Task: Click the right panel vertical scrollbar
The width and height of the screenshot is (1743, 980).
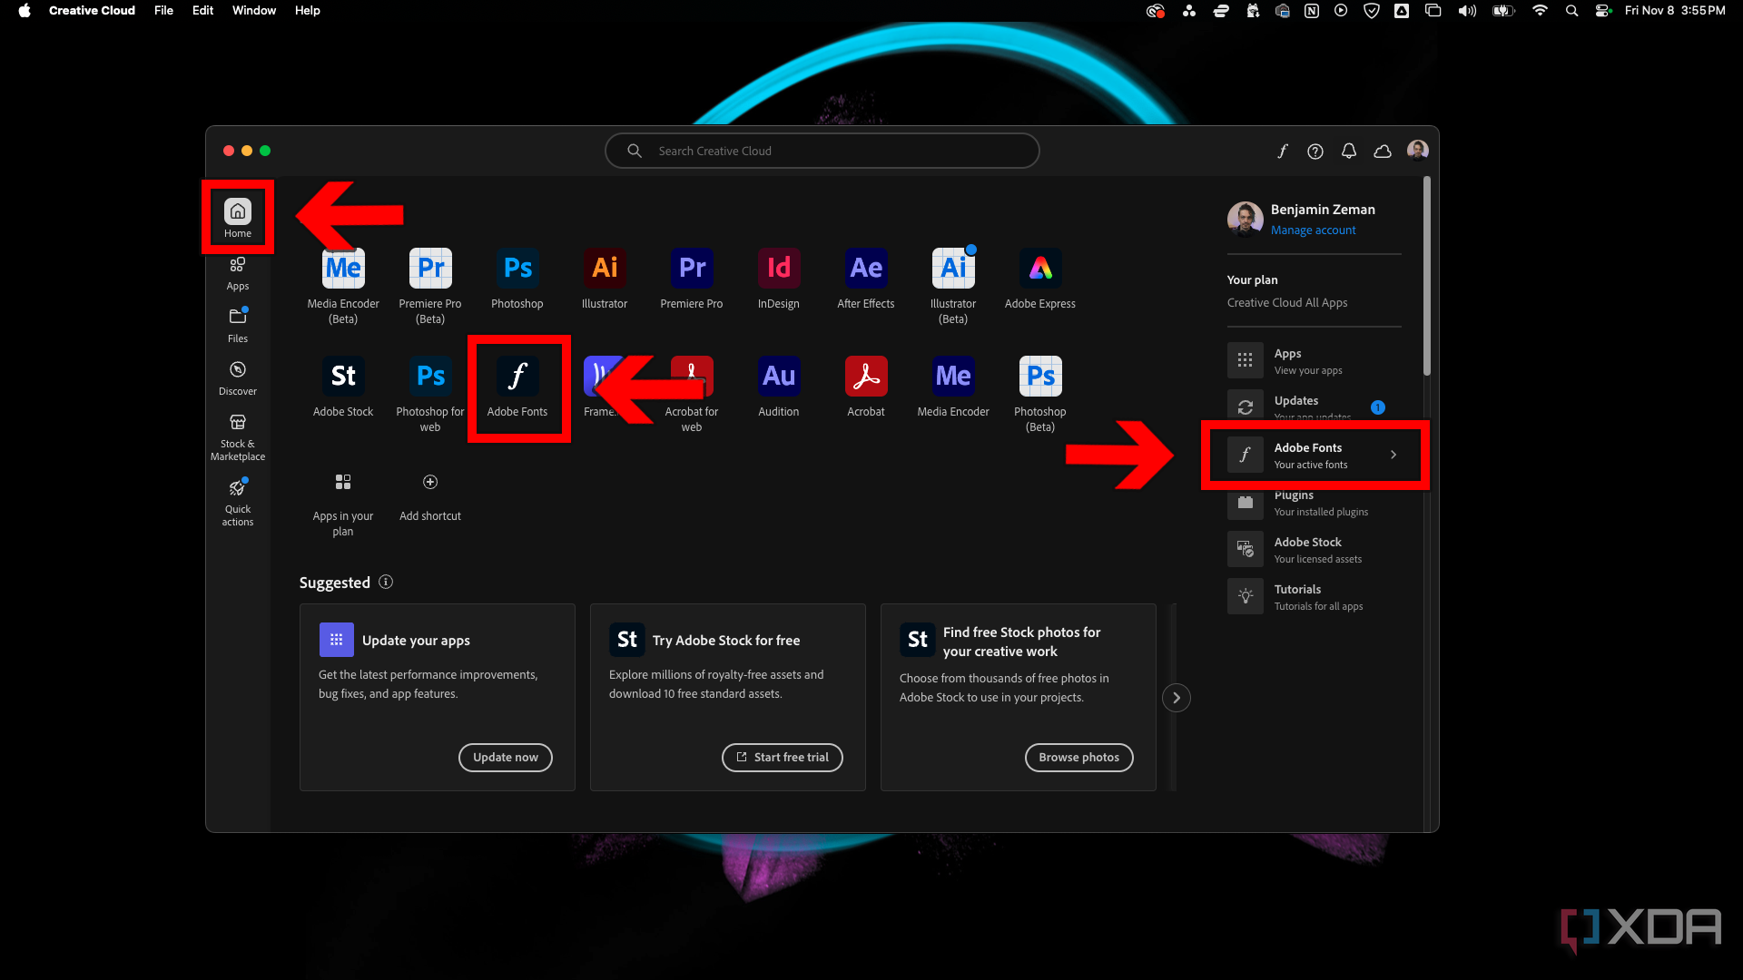Action: tap(1427, 275)
